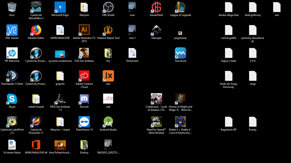Select the rangi text file
The width and height of the screenshot is (291, 163).
[253, 76]
